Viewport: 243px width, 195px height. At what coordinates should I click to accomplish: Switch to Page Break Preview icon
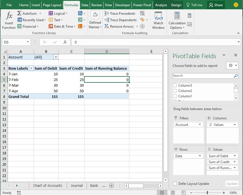pos(184,192)
